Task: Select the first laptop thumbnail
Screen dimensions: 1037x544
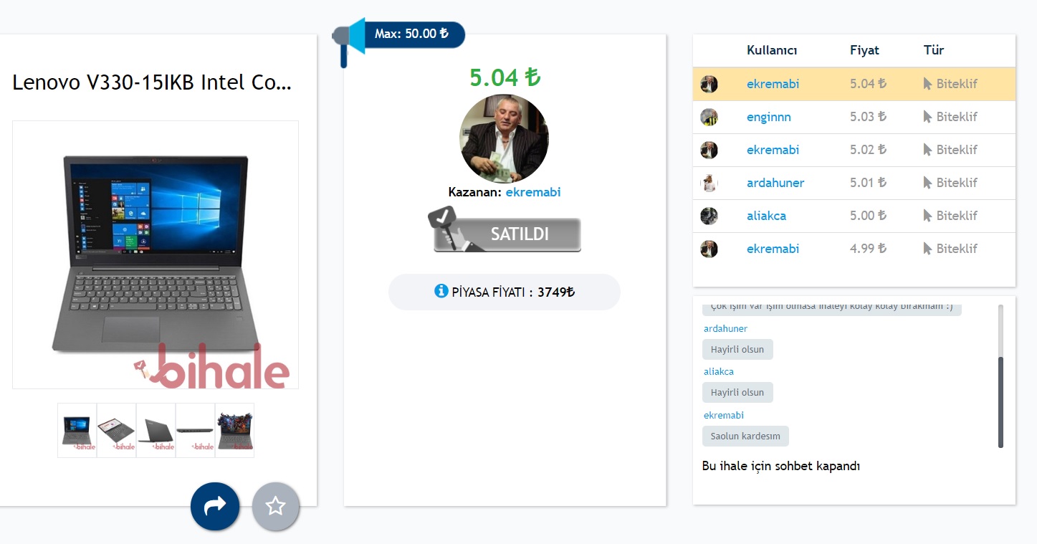Action: pos(77,430)
